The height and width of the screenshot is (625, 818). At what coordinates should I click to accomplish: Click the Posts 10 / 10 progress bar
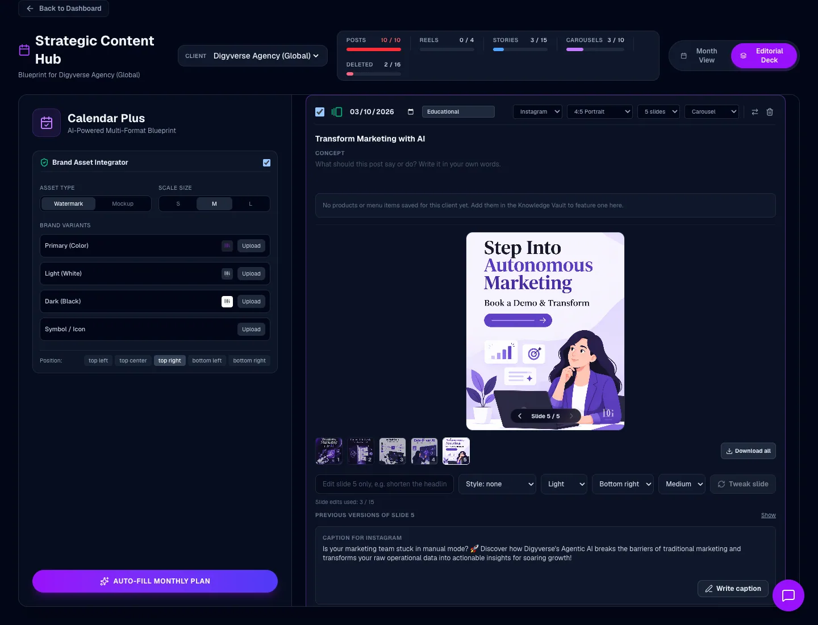click(x=374, y=49)
